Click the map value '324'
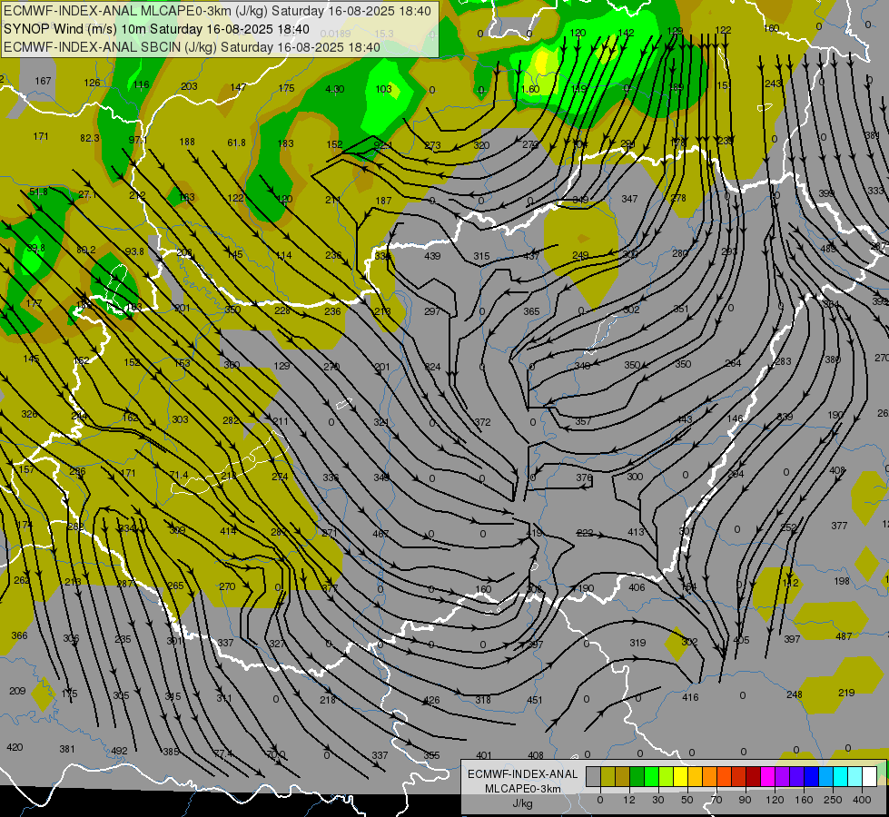The height and width of the screenshot is (817, 889). point(432,367)
